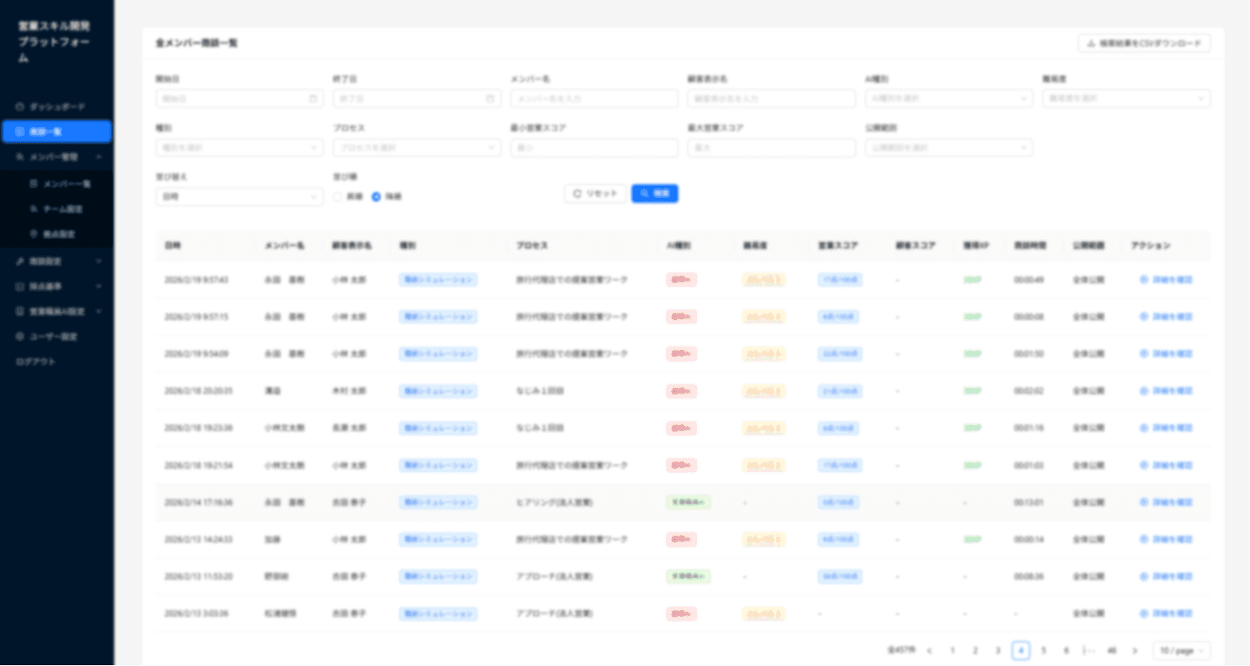The image size is (1250, 666).
Task: Go to pagination page 2
Action: (x=975, y=651)
